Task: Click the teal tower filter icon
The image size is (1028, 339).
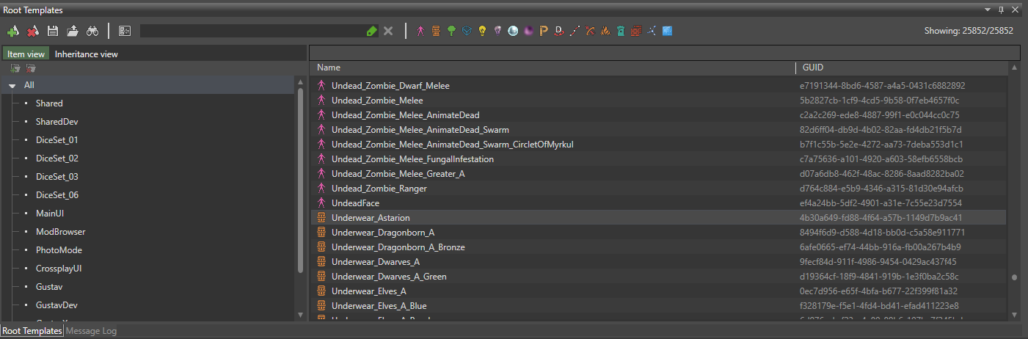Action: click(x=621, y=31)
